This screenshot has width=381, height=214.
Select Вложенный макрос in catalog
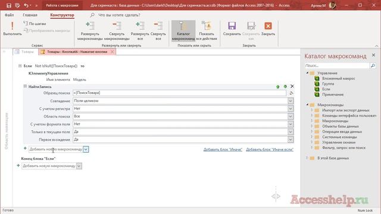(x=339, y=78)
